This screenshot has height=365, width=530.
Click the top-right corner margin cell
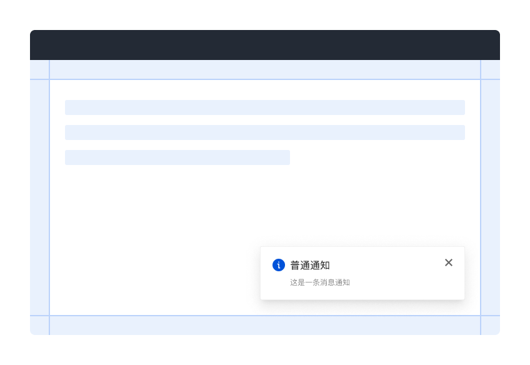pos(491,69)
